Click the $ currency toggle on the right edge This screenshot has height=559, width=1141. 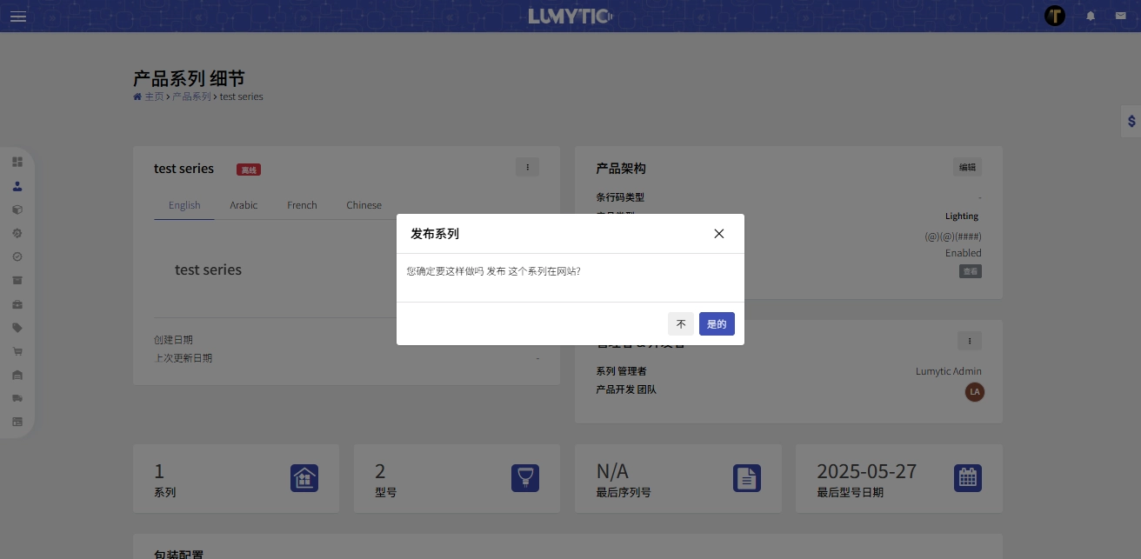coord(1131,121)
